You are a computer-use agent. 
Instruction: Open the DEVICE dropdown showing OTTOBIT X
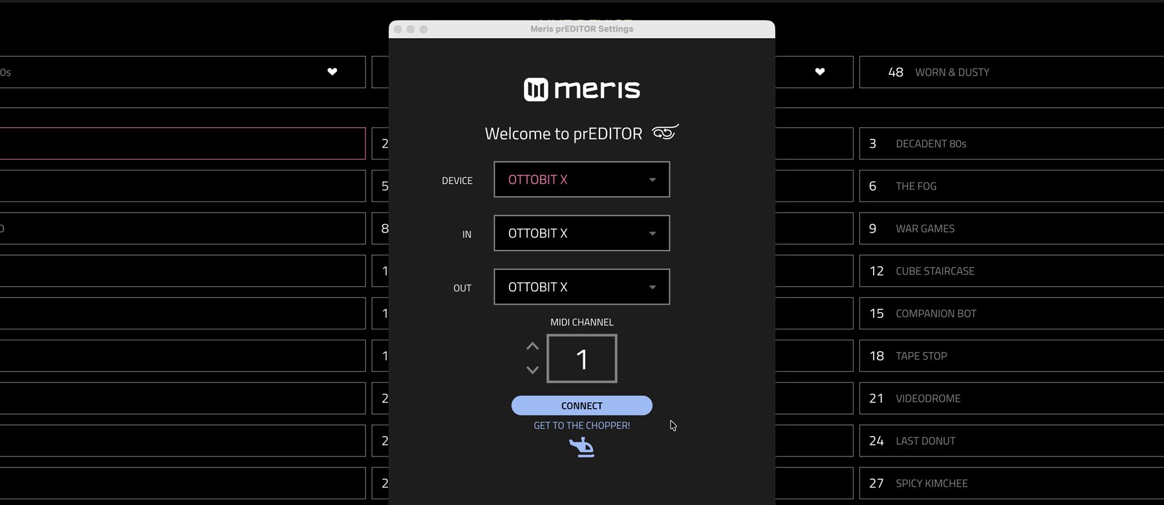point(581,180)
